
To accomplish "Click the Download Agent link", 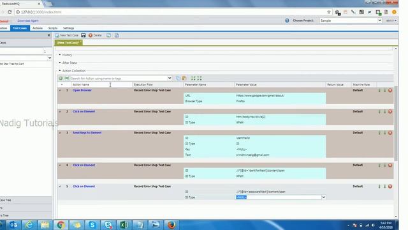I will (x=28, y=20).
